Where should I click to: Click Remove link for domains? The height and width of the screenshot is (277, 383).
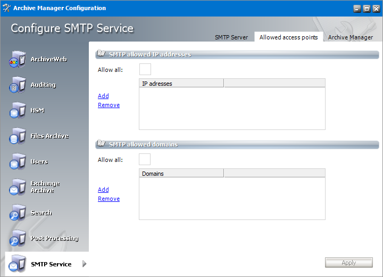[x=109, y=199]
